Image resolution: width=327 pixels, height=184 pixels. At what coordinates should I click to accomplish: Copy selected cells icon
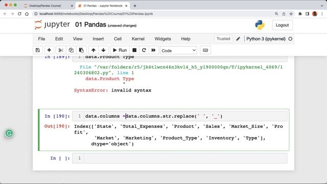point(71,50)
